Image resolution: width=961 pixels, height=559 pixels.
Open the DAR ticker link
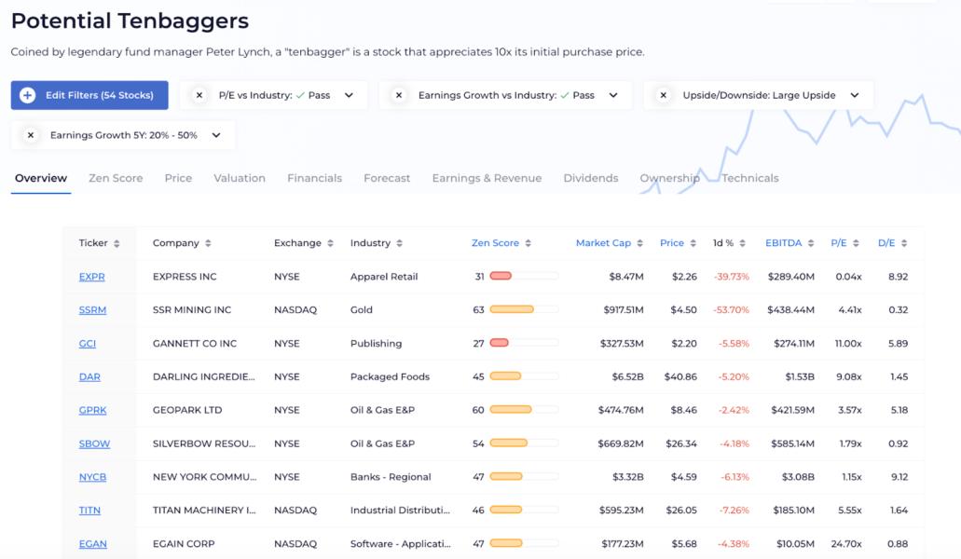coord(89,376)
